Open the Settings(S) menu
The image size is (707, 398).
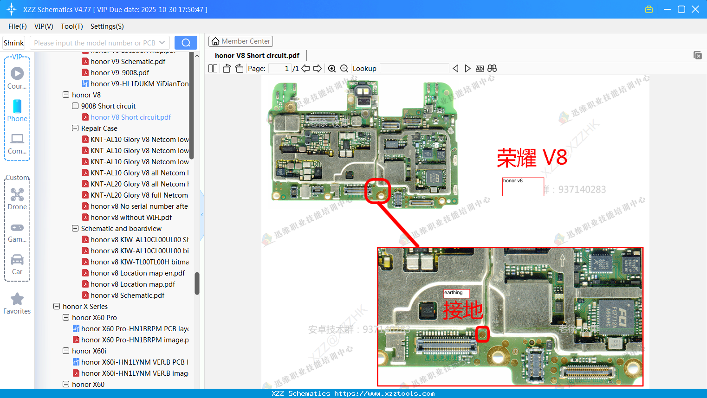107,26
